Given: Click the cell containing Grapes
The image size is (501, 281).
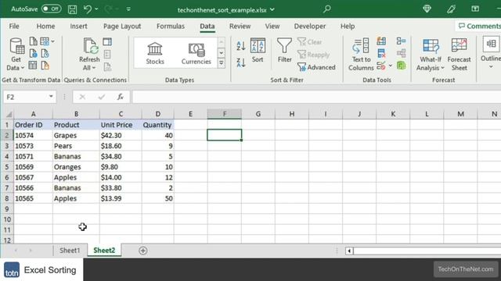Looking at the screenshot, I should (76, 135).
